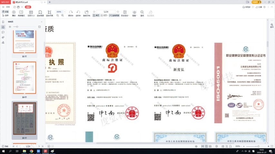
Task: Rotate page clockwise
Action: [x=71, y=13]
